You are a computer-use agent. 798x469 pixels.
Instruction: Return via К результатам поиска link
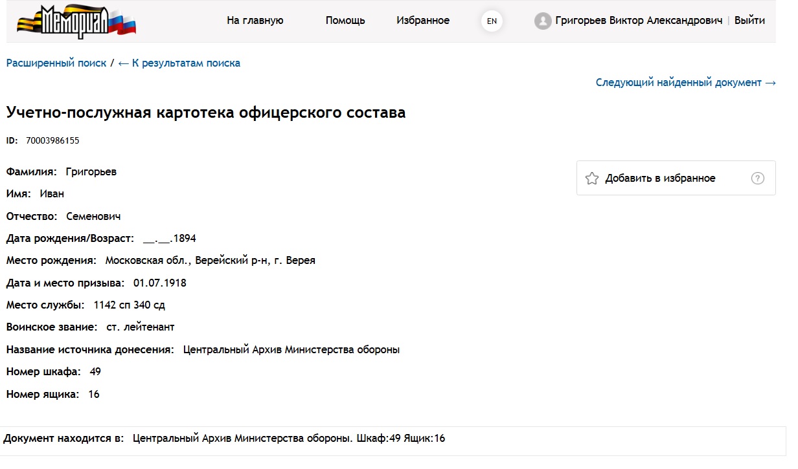click(179, 63)
